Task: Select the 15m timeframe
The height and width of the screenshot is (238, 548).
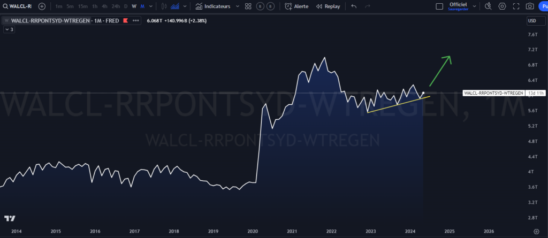Action: (x=83, y=6)
